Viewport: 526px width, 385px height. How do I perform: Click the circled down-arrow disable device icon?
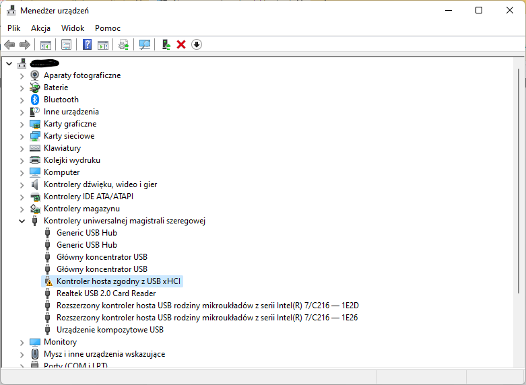[x=197, y=44]
